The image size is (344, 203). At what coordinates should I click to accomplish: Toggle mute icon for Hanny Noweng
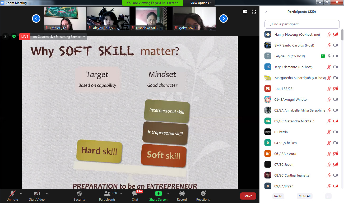tap(329, 34)
